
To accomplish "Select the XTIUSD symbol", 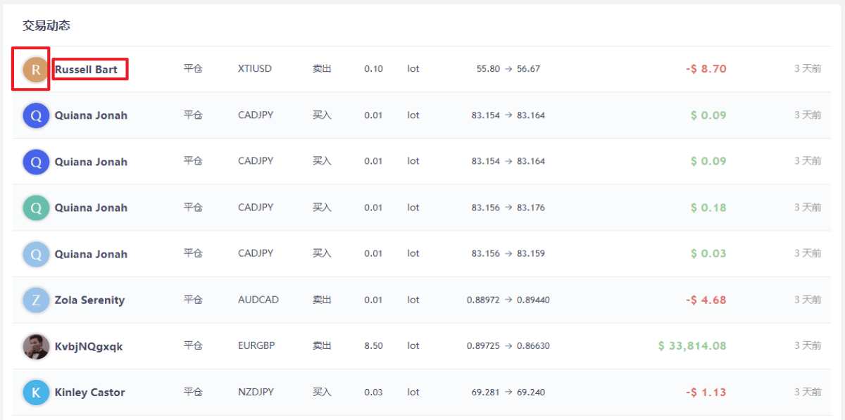I will tap(255, 69).
